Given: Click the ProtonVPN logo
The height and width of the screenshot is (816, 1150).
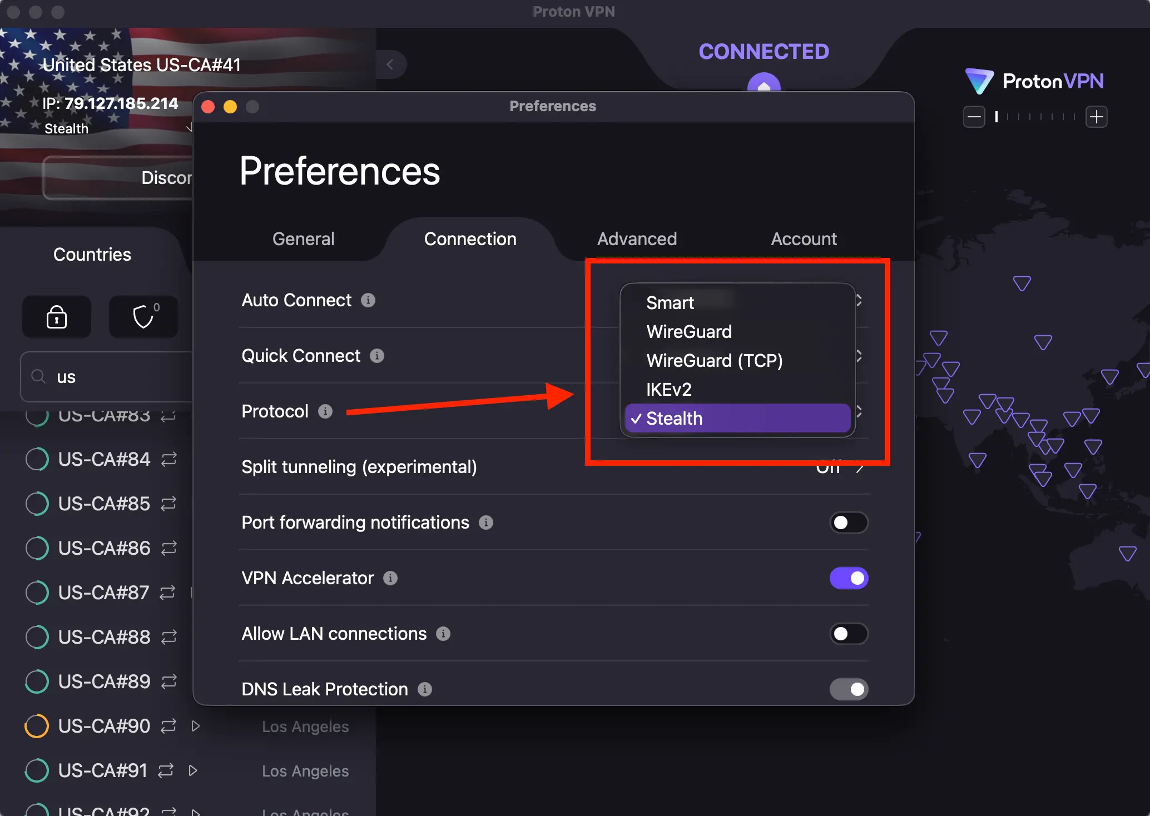Looking at the screenshot, I should pyautogui.click(x=1033, y=81).
